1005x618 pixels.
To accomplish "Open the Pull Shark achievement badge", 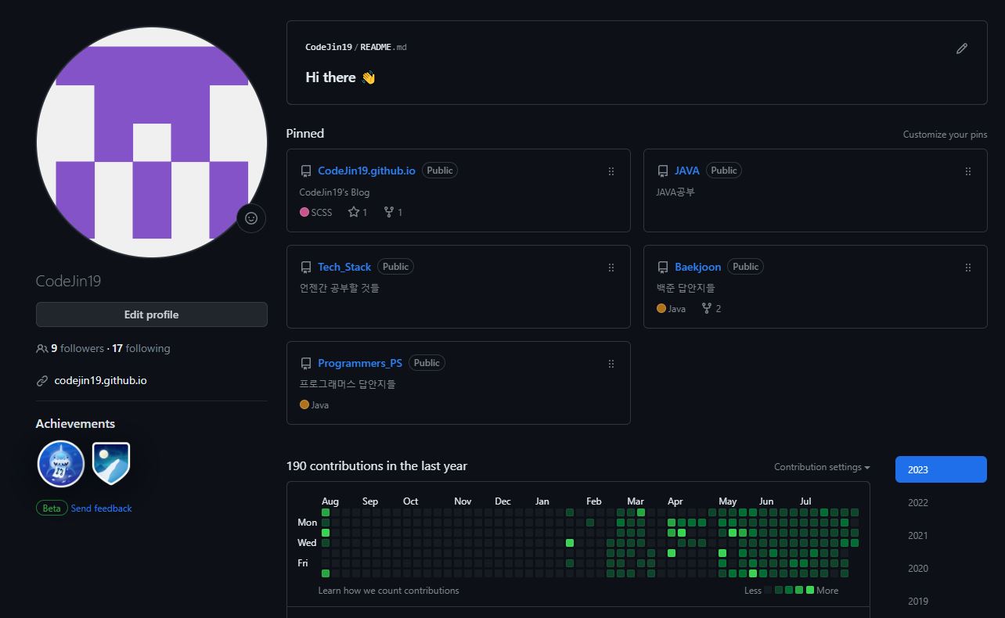I will [60, 464].
